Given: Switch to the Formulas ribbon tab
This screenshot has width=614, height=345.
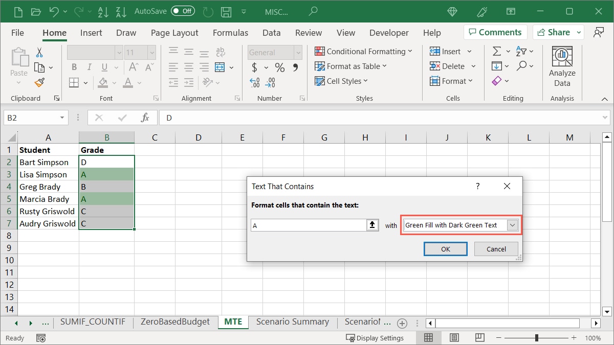Looking at the screenshot, I should point(230,33).
